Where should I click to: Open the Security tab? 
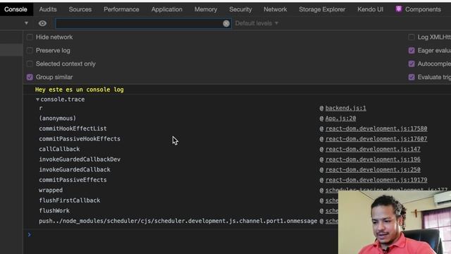click(240, 9)
